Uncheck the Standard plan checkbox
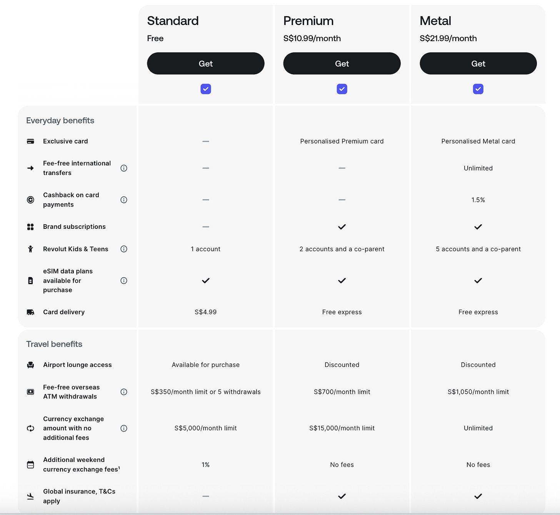Image resolution: width=560 pixels, height=515 pixels. 206,89
